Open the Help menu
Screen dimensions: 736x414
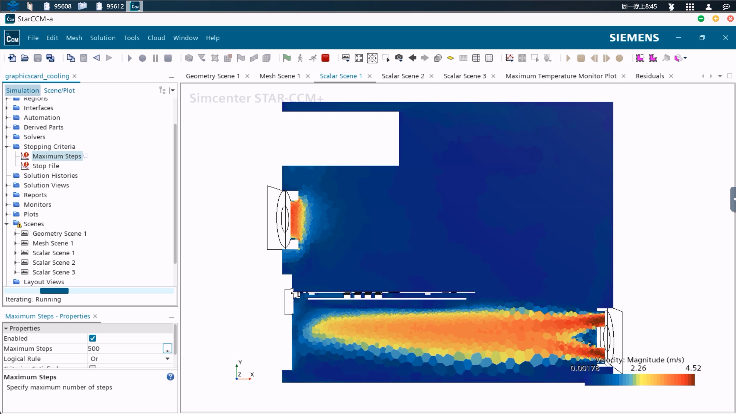click(x=213, y=38)
